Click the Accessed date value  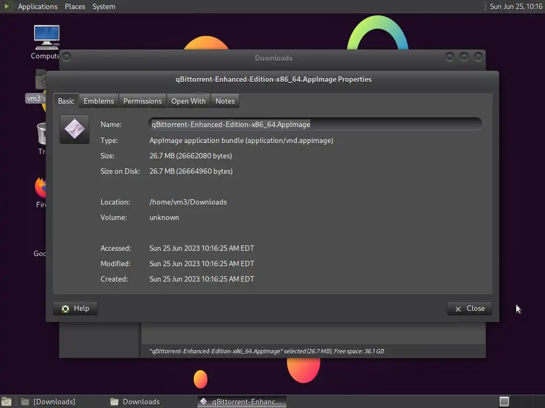pyautogui.click(x=202, y=249)
